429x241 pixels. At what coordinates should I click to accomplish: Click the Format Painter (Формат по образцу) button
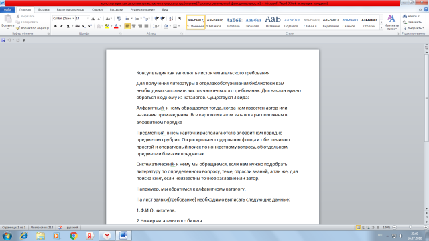(x=32, y=28)
